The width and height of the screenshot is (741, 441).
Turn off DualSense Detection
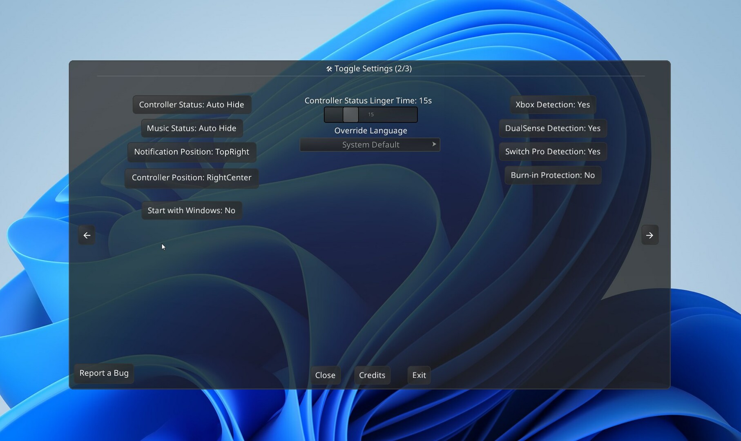[x=553, y=128]
